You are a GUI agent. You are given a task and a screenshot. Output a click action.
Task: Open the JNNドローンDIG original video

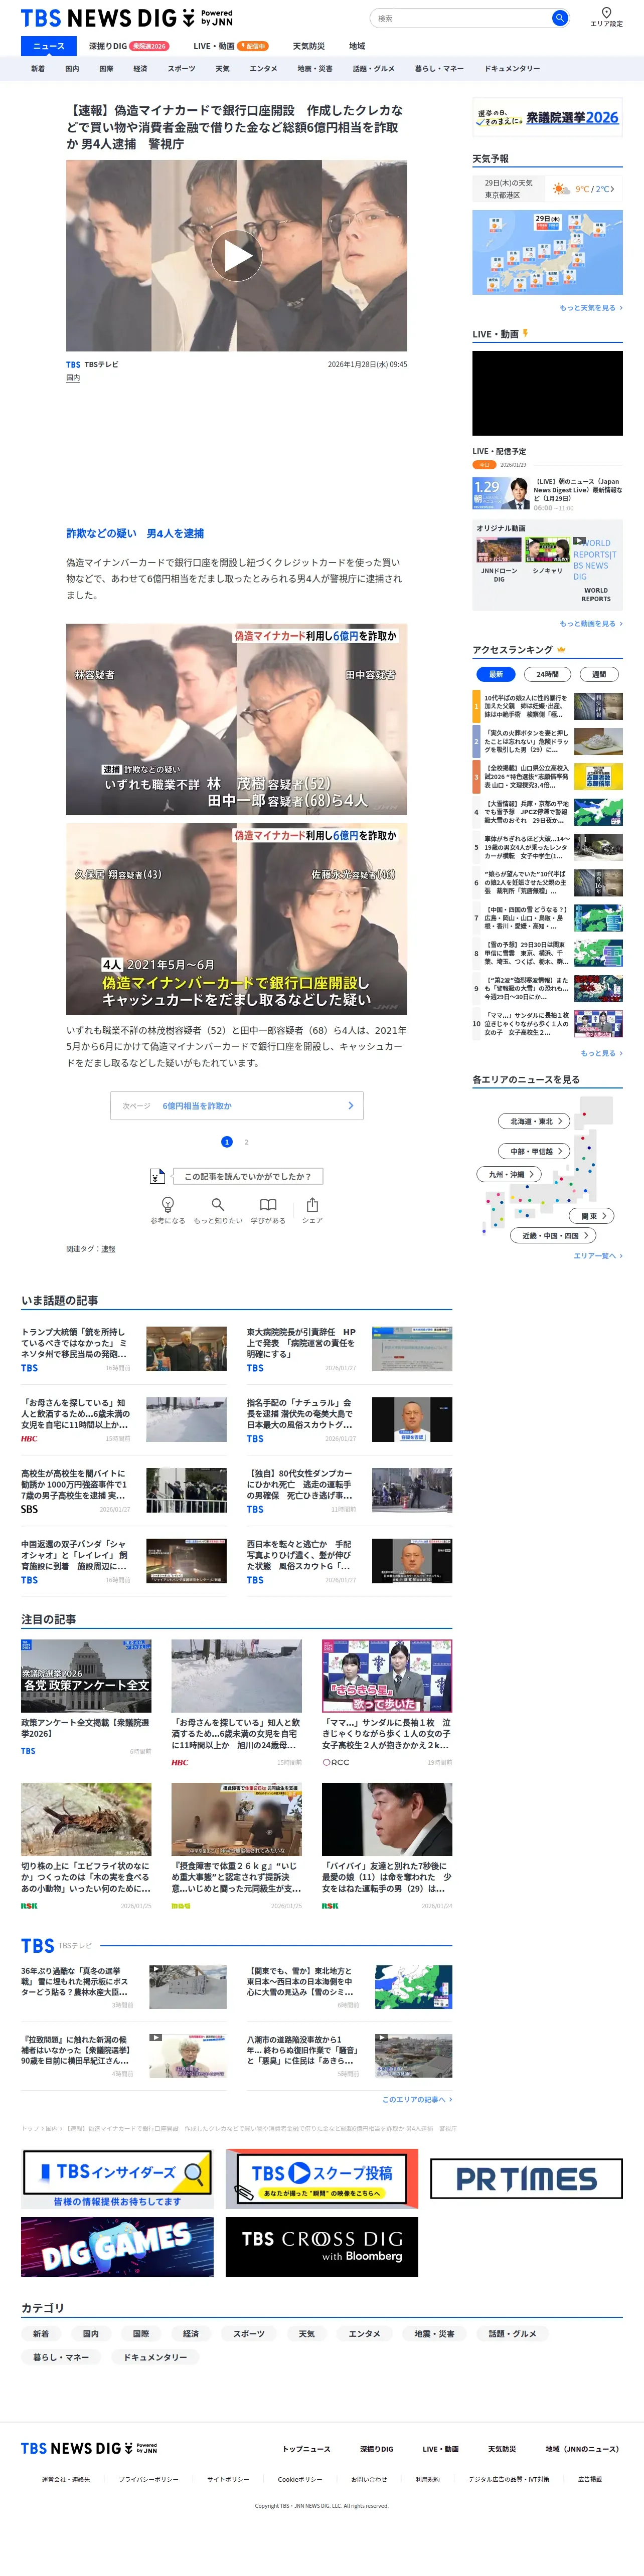(x=499, y=560)
